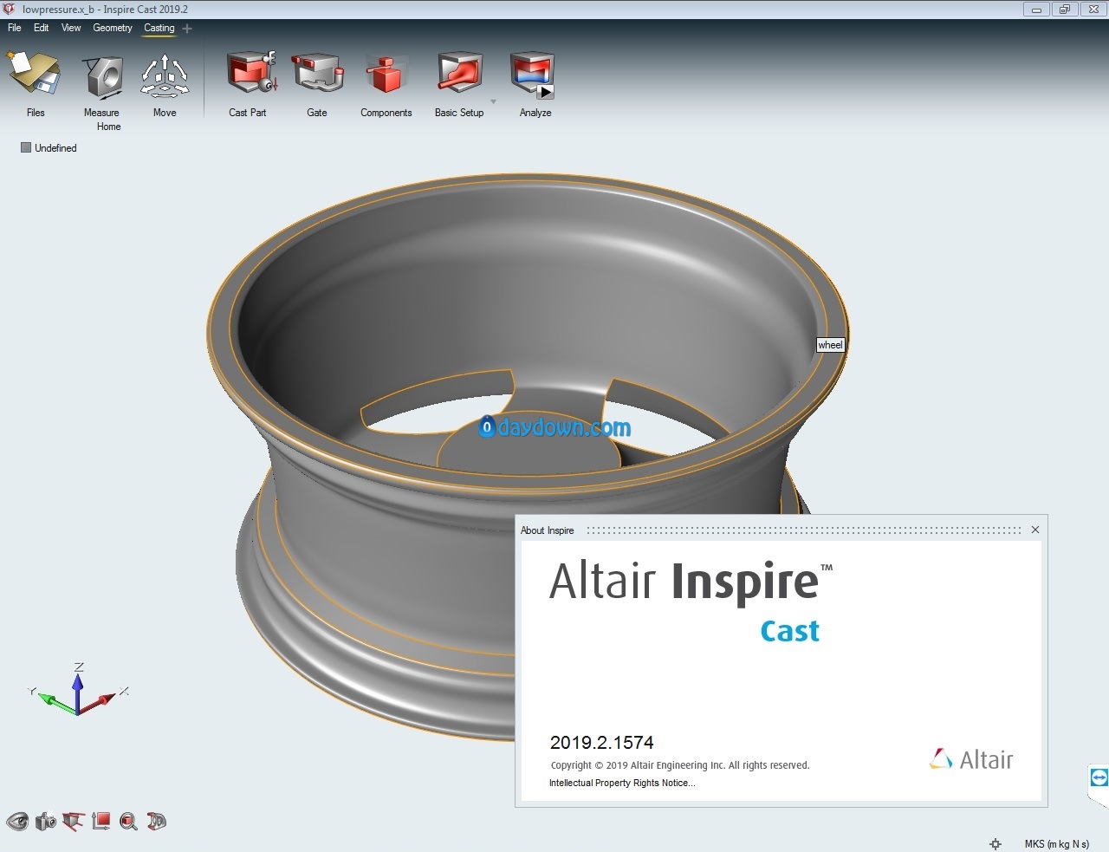
Task: Open the Edit menu
Action: (x=42, y=28)
